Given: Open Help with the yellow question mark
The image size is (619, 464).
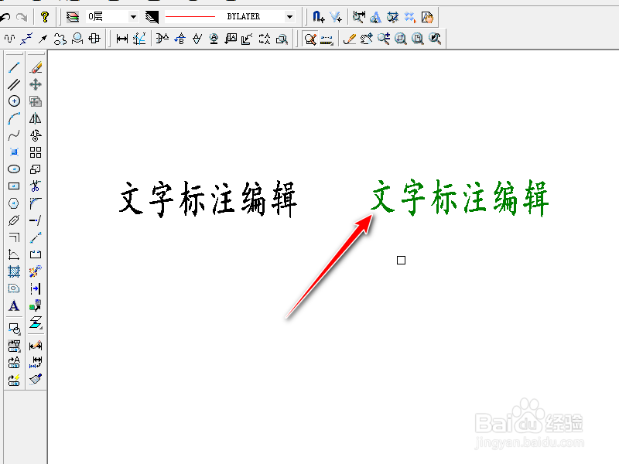Looking at the screenshot, I should coord(45,16).
